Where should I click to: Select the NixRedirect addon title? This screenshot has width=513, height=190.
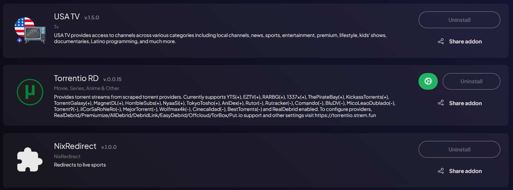pos(75,146)
